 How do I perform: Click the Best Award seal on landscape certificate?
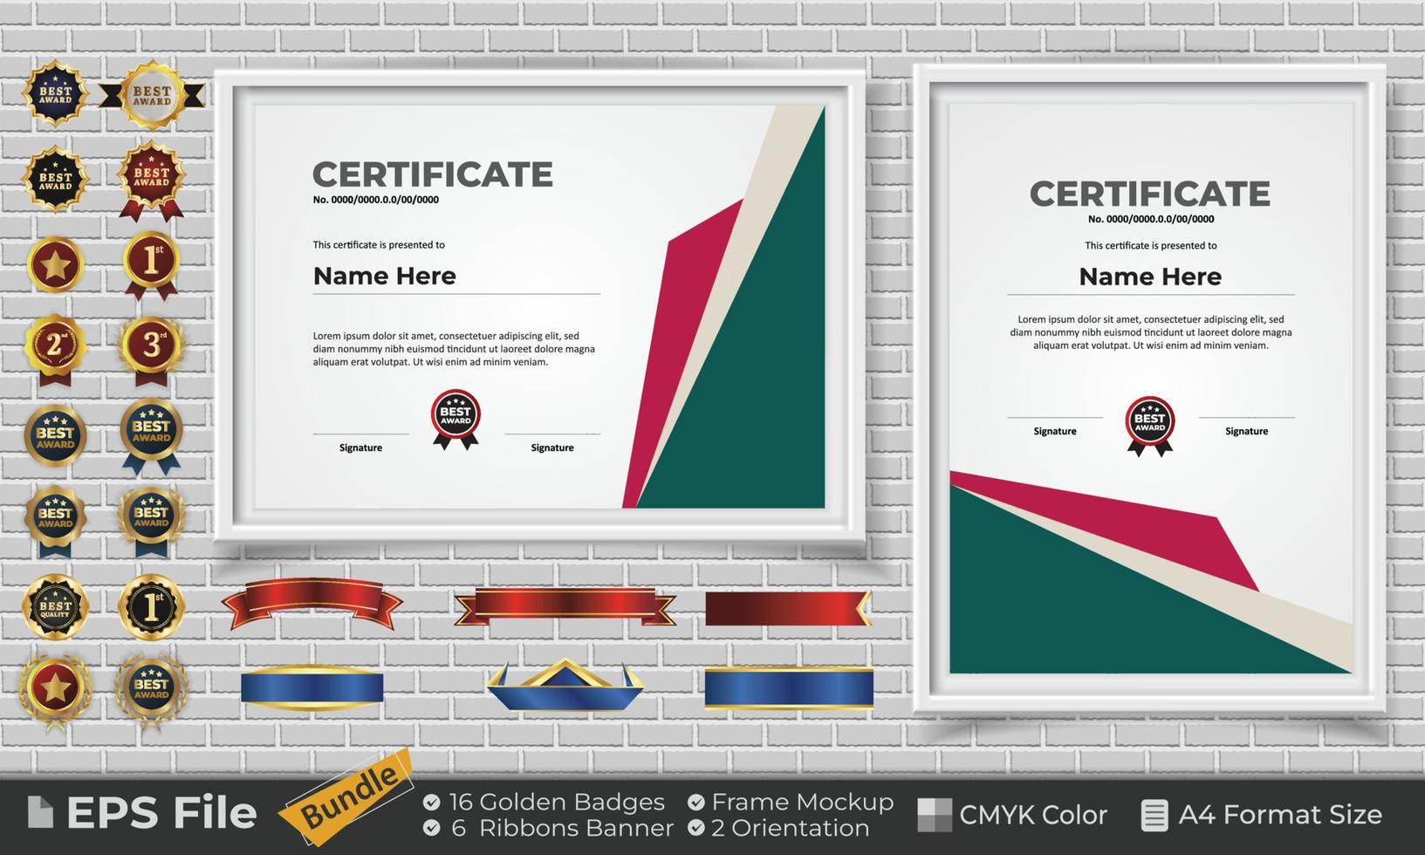point(456,420)
